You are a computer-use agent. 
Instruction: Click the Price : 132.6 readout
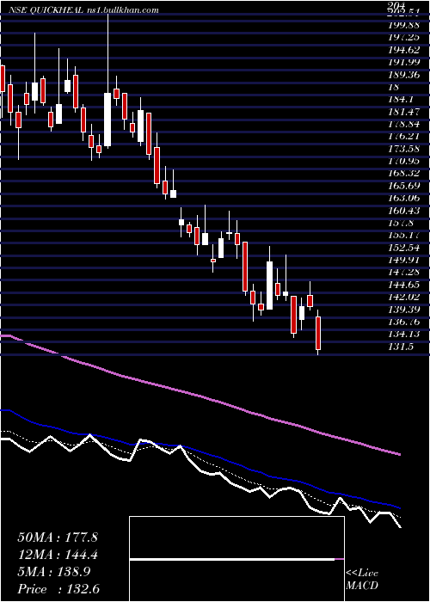pos(58,588)
